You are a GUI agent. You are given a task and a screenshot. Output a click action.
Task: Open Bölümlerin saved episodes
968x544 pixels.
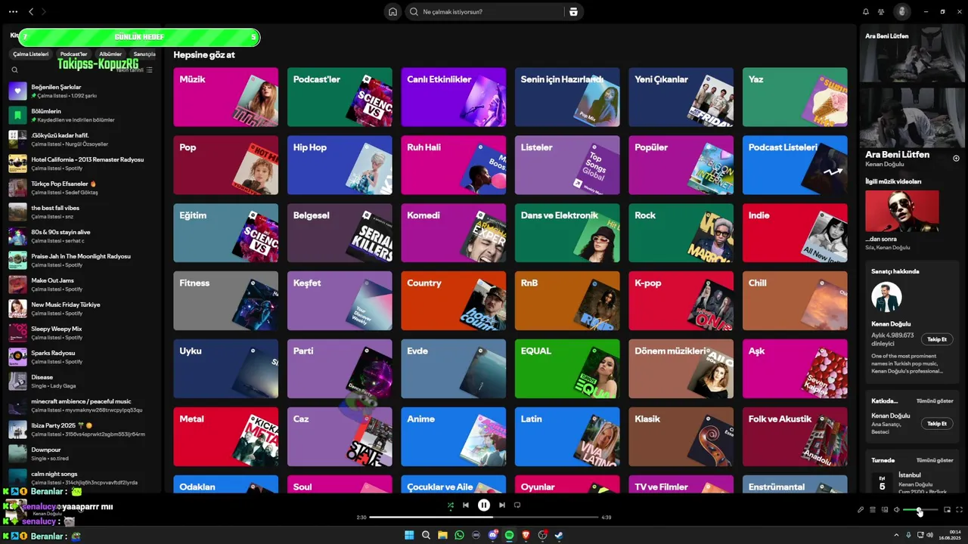82,116
